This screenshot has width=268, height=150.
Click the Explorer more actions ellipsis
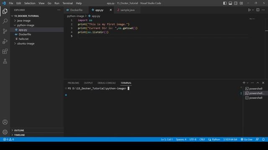coord(59,10)
